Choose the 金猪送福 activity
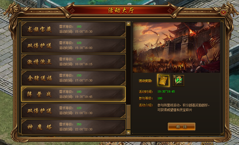 74,78
